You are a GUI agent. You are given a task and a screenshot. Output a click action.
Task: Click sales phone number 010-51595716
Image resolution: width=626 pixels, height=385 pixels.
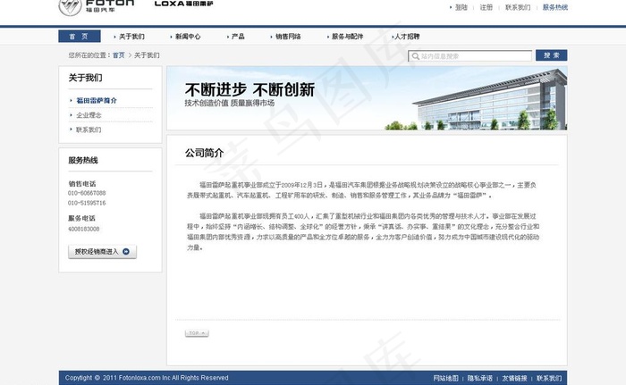tap(87, 203)
